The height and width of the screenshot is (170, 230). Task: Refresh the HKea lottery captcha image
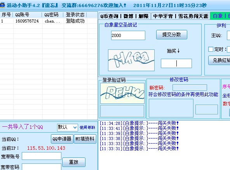[131, 60]
